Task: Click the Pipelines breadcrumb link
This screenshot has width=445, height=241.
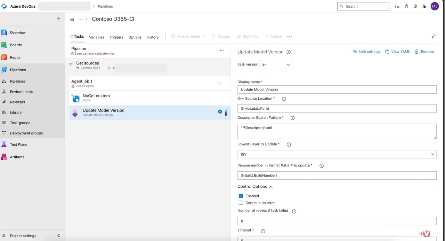Action: [x=105, y=6]
